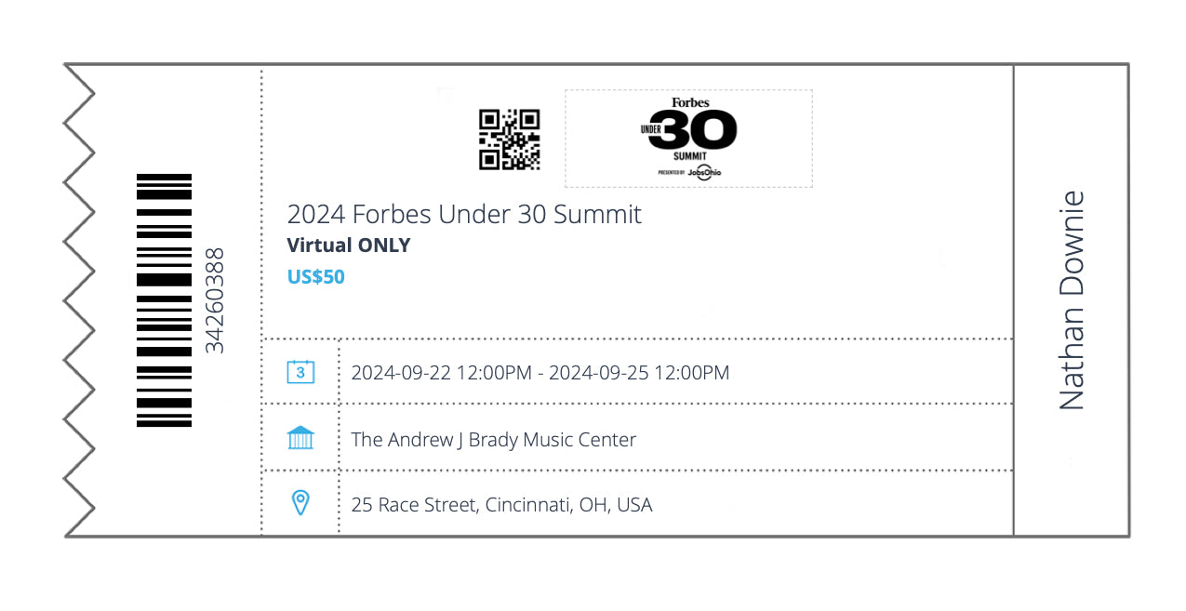Select the attendee name Nathan Downie
1186x611 pixels.
(x=1072, y=300)
